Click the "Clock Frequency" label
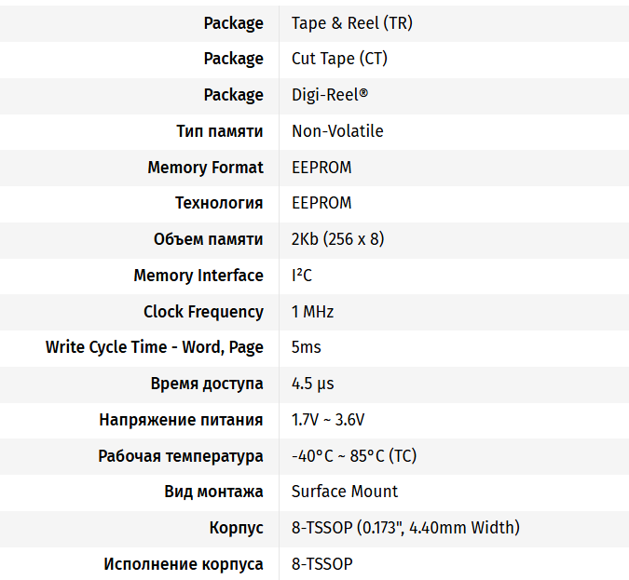This screenshot has height=580, width=629. [x=203, y=312]
